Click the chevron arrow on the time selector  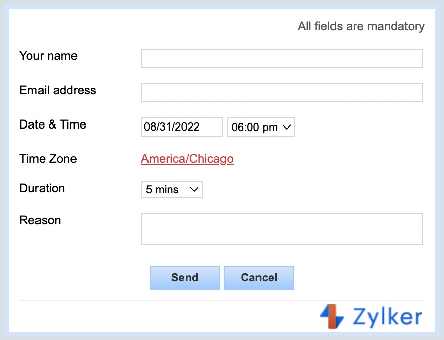point(287,127)
